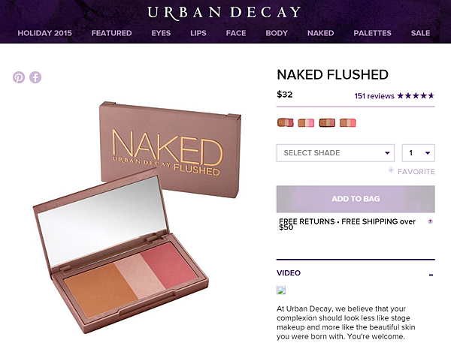The image size is (451, 346).
Task: Pick the third shade swatch
Action: pos(327,123)
